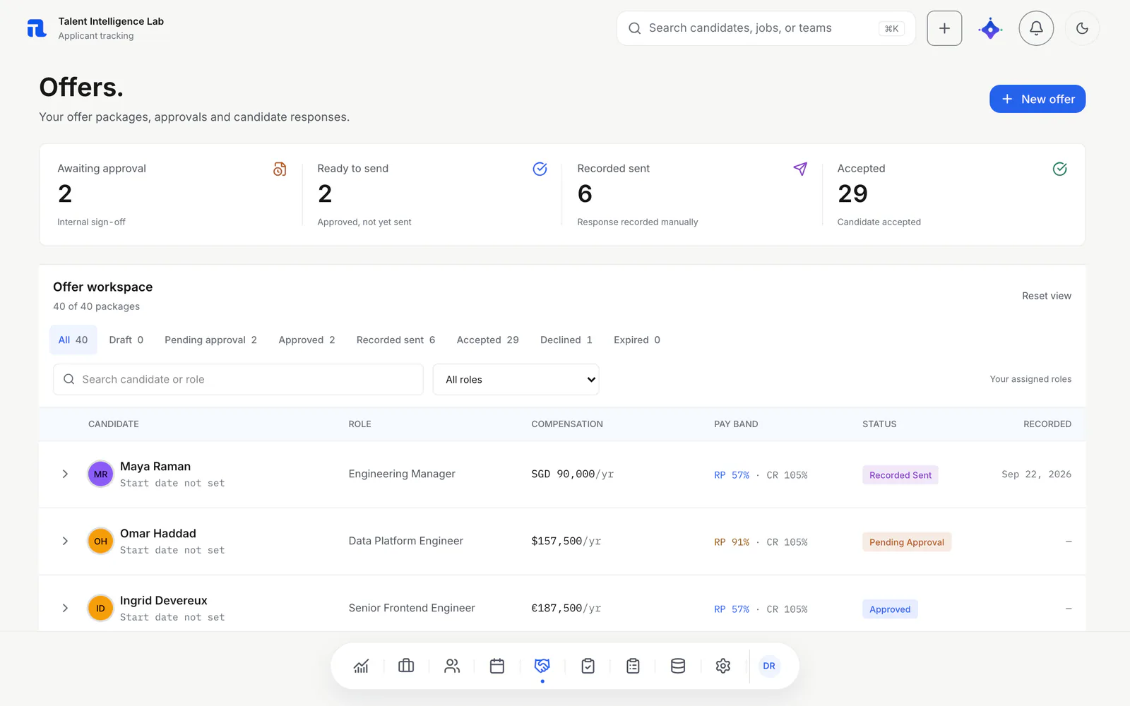Click the ⌘K shortcut badge in global search

pyautogui.click(x=891, y=28)
